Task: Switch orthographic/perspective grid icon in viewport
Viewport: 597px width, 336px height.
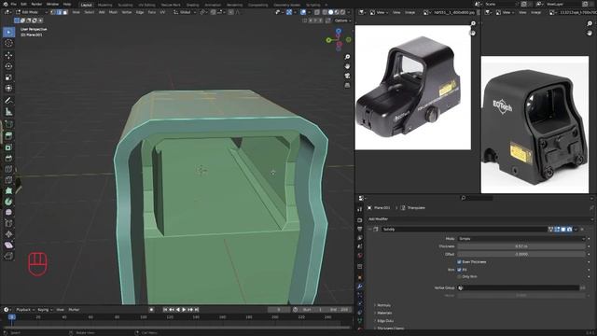Action: (x=347, y=85)
